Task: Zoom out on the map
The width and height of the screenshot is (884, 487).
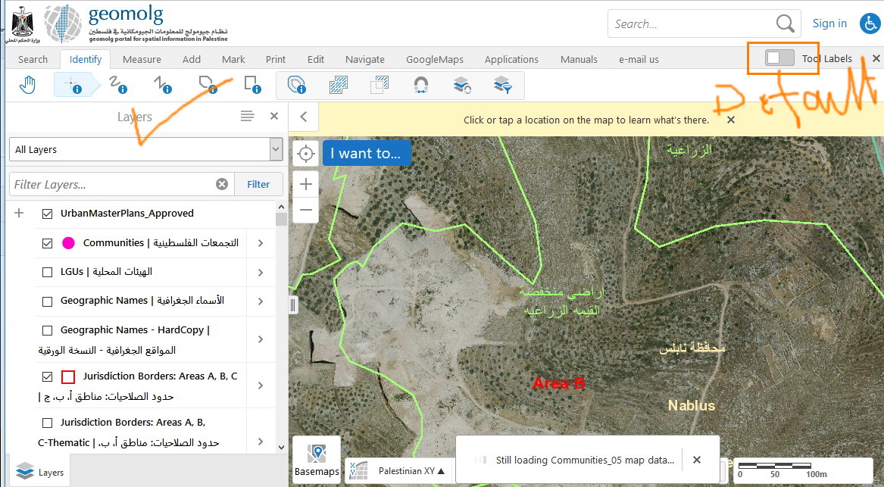Action: click(x=305, y=210)
